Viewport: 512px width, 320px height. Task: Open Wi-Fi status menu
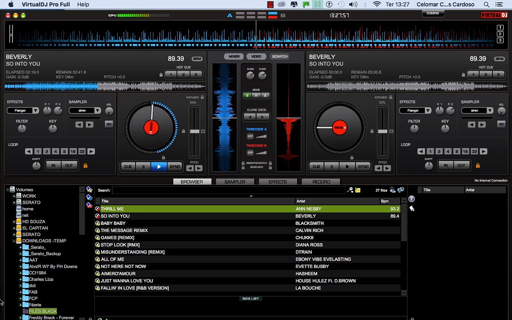pos(377,4)
